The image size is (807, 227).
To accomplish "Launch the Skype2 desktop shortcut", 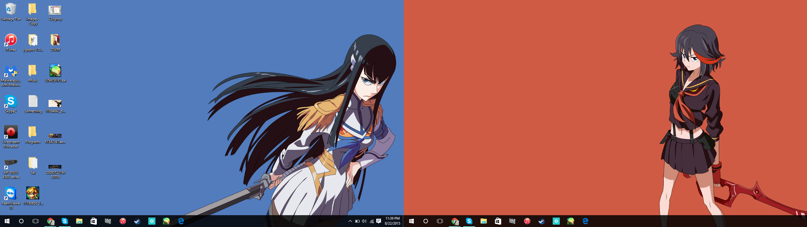I will click(x=11, y=104).
